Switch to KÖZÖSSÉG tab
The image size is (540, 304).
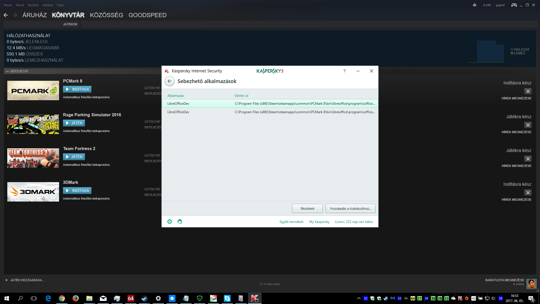coord(107,15)
